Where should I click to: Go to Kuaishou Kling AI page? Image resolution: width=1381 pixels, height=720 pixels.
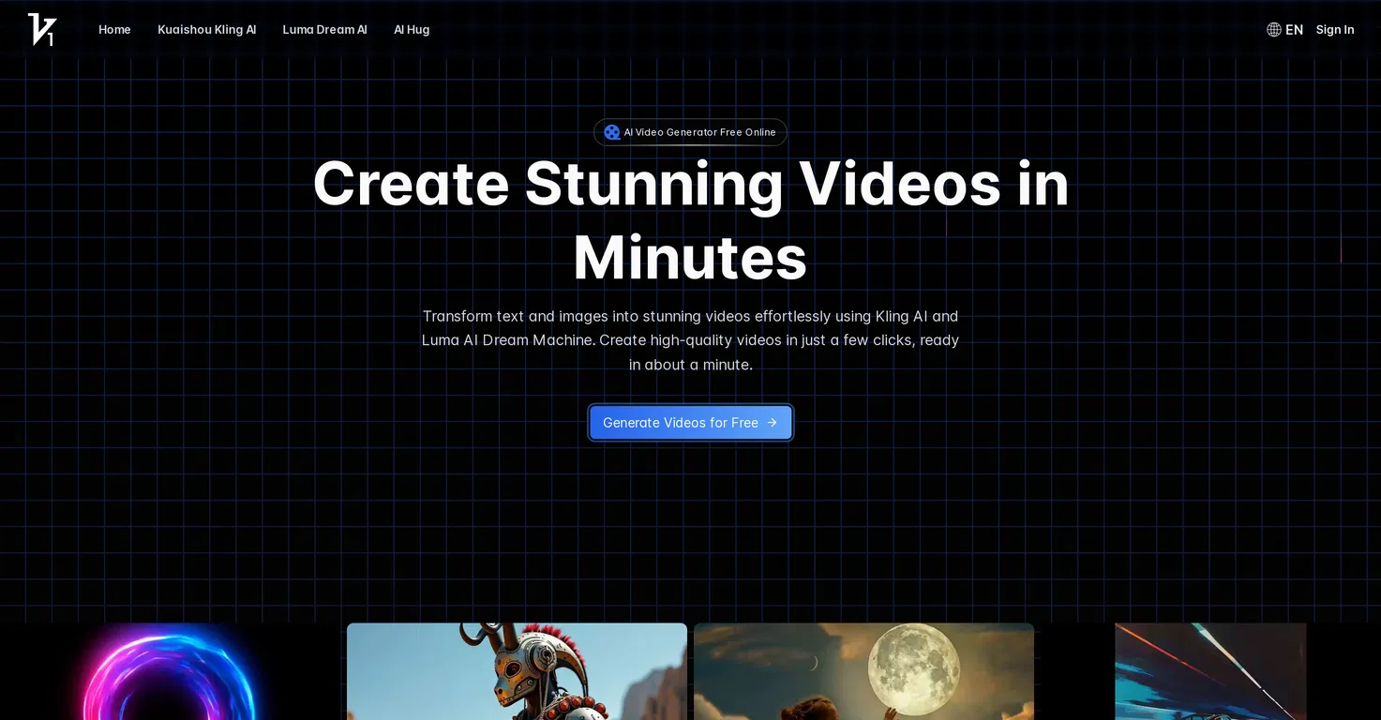[206, 30]
